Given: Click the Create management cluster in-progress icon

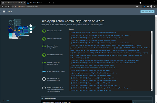Looking at the screenshot, I should pos(44,71).
